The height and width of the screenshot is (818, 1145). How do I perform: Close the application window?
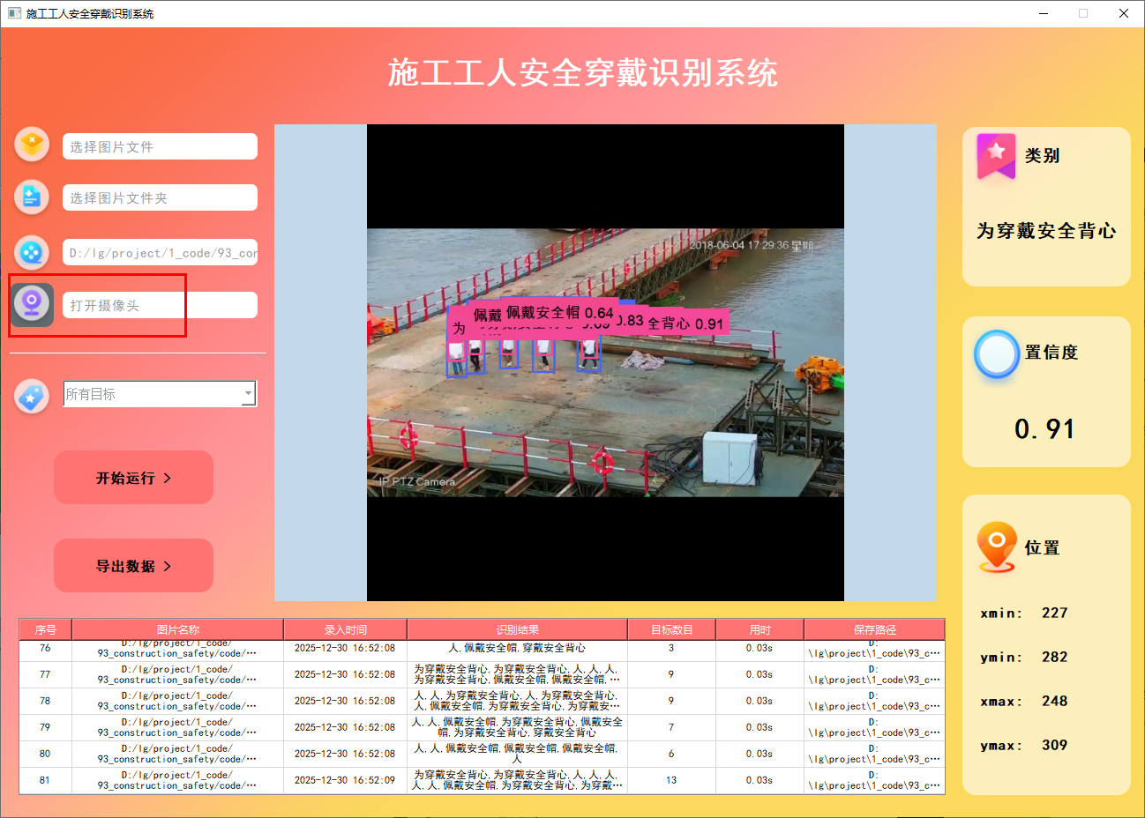pos(1124,13)
